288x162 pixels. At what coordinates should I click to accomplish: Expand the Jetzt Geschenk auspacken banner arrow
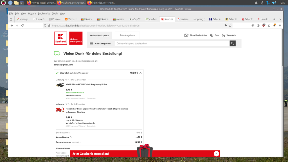point(216,154)
